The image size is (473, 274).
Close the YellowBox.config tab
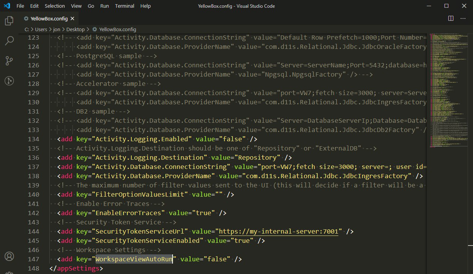tap(72, 18)
